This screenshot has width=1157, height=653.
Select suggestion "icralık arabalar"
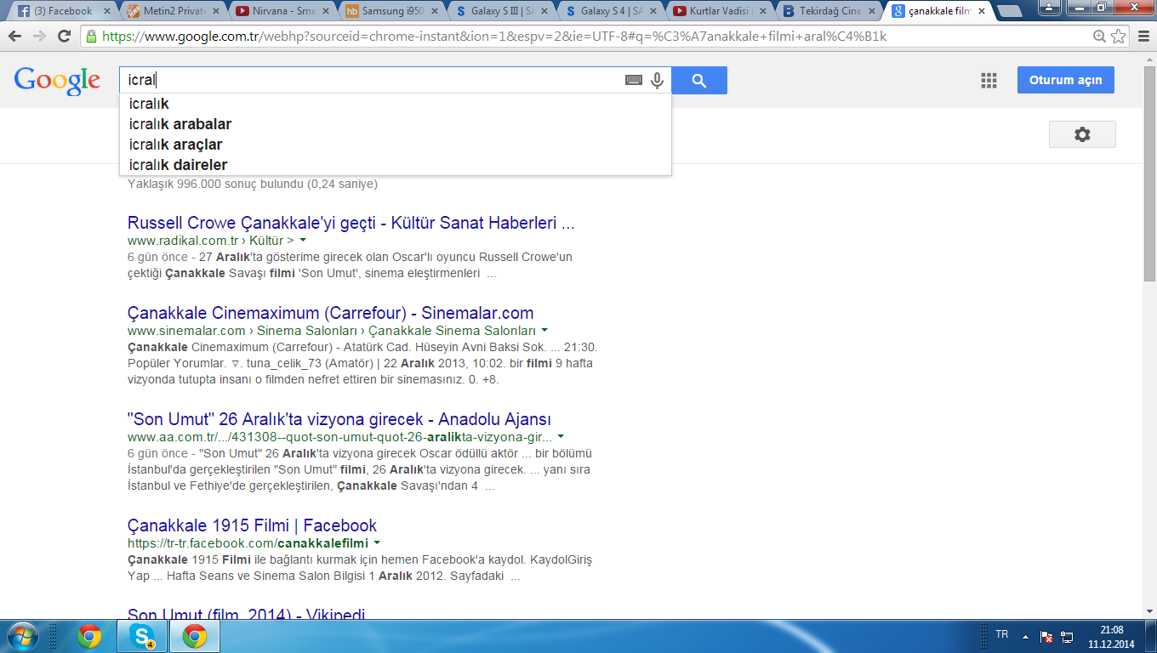point(395,124)
